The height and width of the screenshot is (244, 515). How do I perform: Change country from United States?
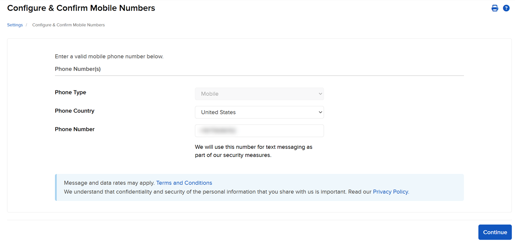click(x=259, y=112)
